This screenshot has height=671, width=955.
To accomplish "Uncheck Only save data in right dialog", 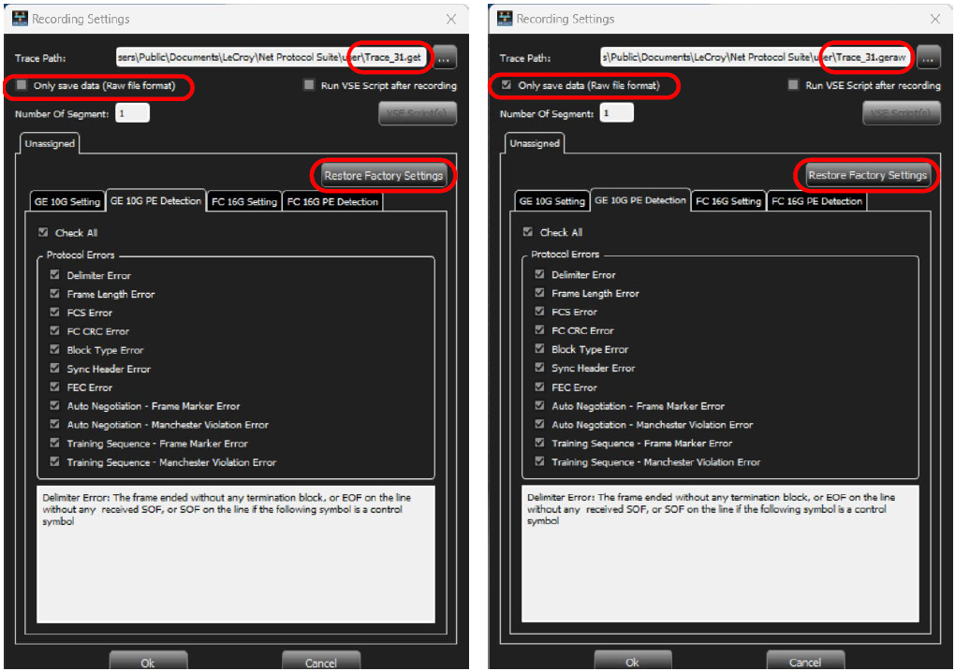I will [x=507, y=85].
